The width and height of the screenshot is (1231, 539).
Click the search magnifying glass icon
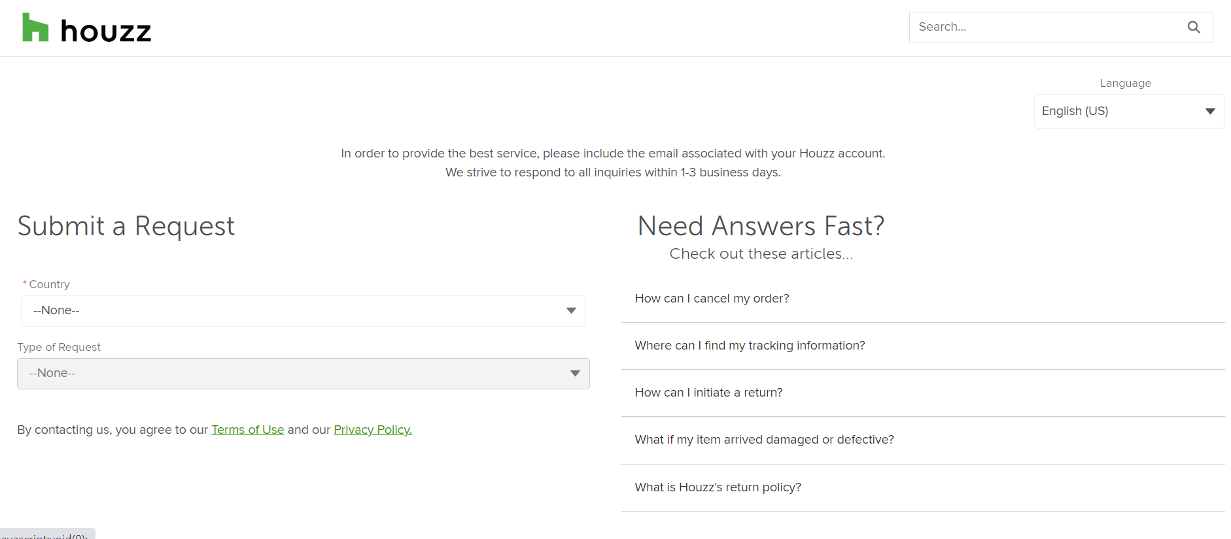1194,27
